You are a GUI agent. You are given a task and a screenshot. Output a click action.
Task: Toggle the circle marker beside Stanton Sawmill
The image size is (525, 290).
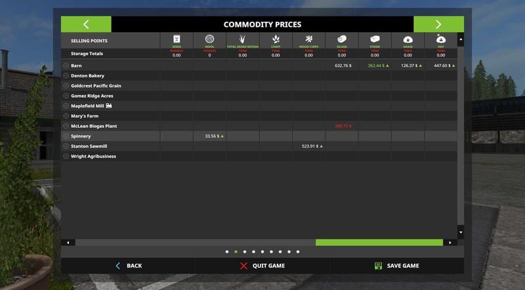point(66,146)
